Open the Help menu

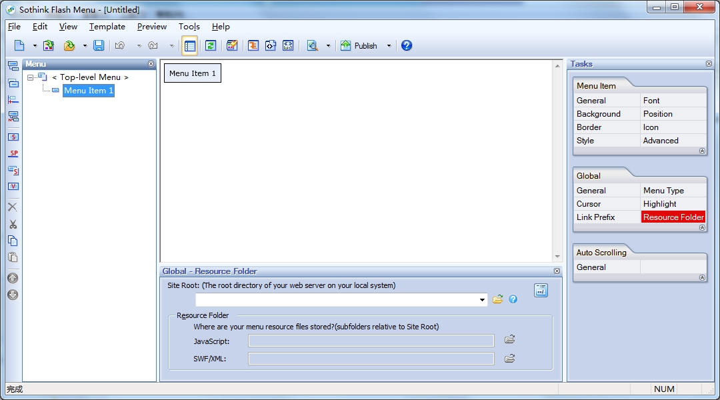221,27
